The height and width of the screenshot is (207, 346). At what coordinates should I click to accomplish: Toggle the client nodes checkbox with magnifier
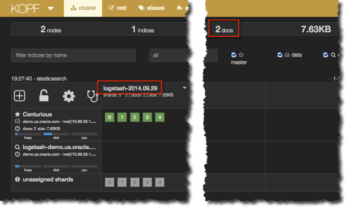[326, 54]
